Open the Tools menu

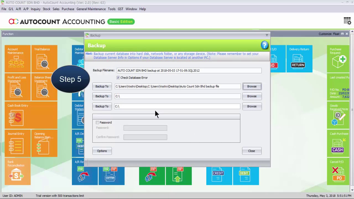[x=112, y=9]
